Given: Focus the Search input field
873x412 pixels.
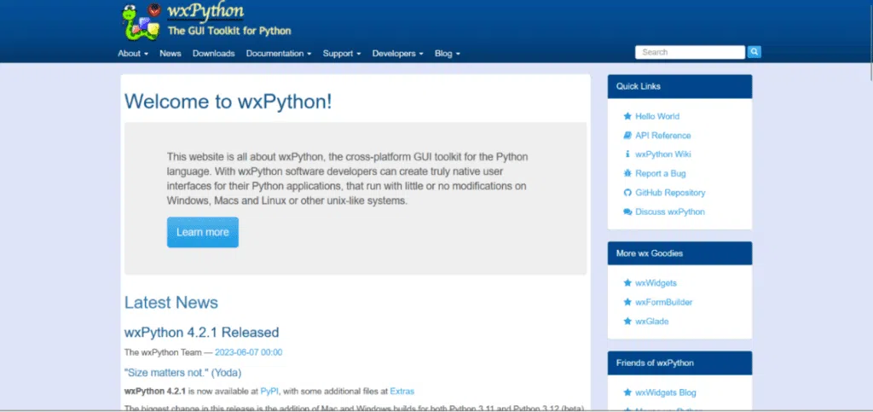Looking at the screenshot, I should point(690,52).
